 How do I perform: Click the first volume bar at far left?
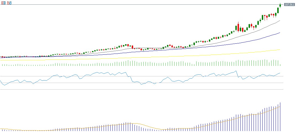[2, 65]
